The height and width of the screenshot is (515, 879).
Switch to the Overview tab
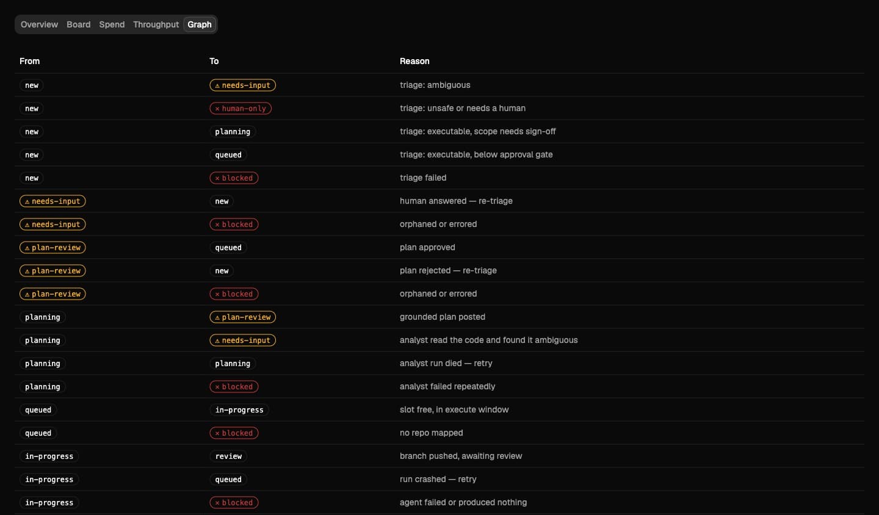click(39, 24)
